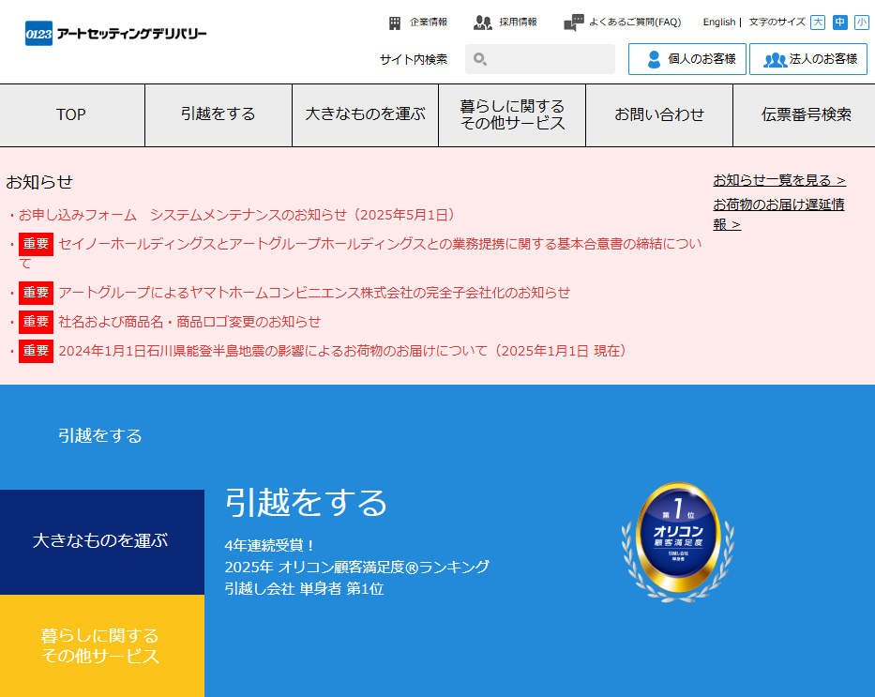
Task: Open the 大きなものを運ぶ navigation menu
Action: [365, 115]
